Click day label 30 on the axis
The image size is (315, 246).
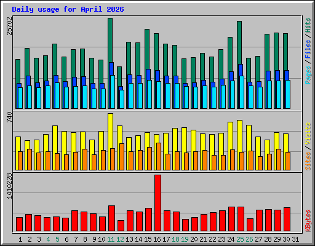[x=286, y=239]
